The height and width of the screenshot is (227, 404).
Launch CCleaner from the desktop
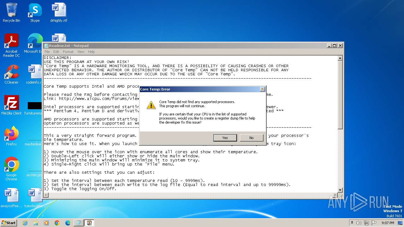click(x=11, y=74)
